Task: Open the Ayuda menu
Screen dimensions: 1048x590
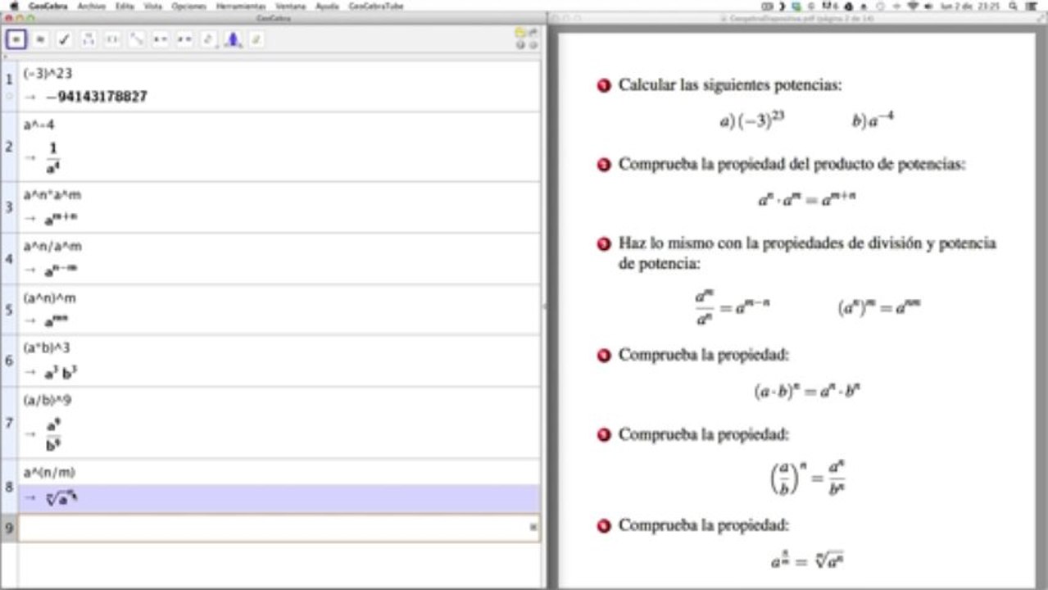Action: pos(327,5)
